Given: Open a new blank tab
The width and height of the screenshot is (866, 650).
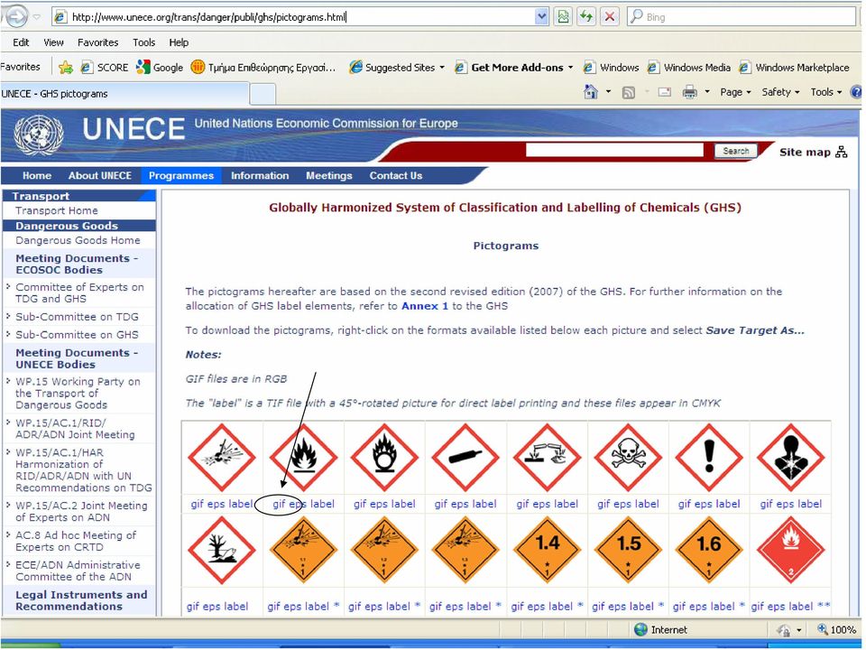Looking at the screenshot, I should (263, 94).
